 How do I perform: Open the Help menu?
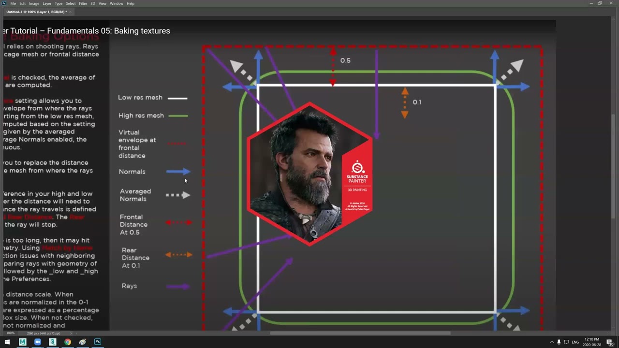pyautogui.click(x=131, y=3)
